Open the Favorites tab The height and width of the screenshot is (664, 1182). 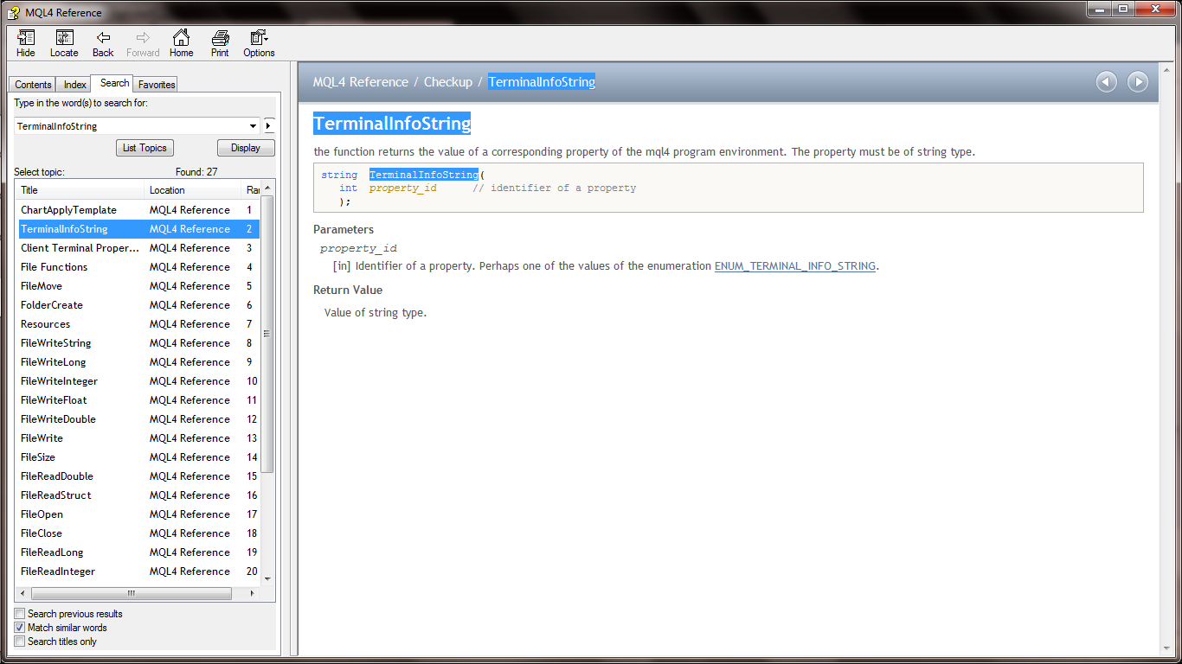[157, 85]
